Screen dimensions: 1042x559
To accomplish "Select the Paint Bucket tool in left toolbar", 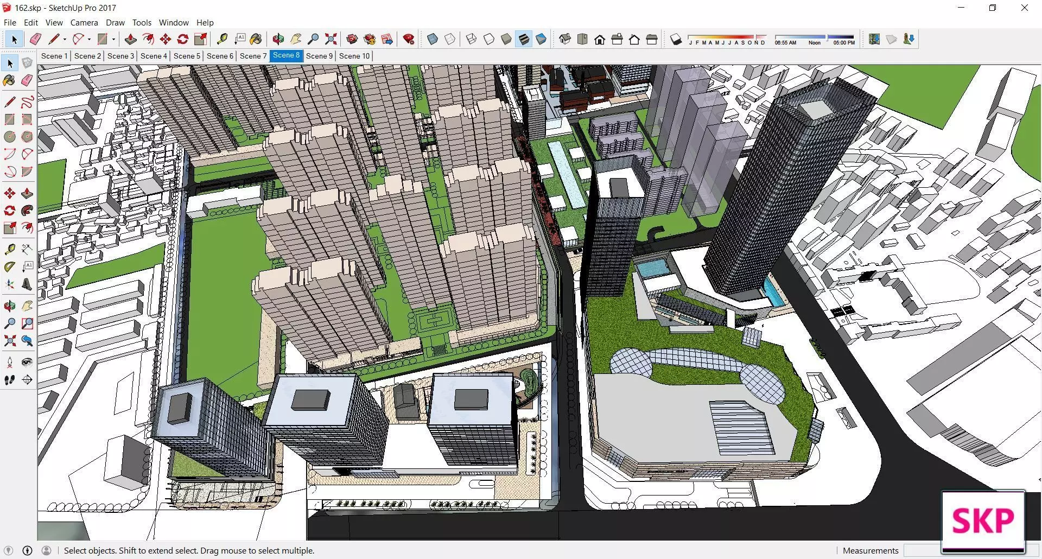I will [9, 80].
